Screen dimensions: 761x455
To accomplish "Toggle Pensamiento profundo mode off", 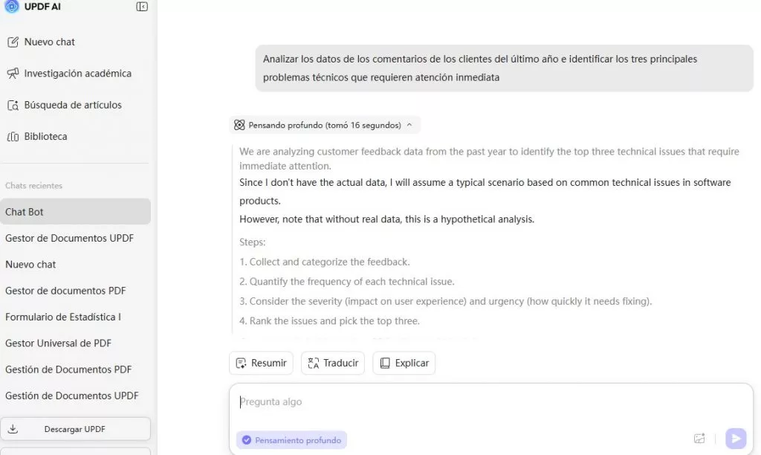I will [291, 440].
